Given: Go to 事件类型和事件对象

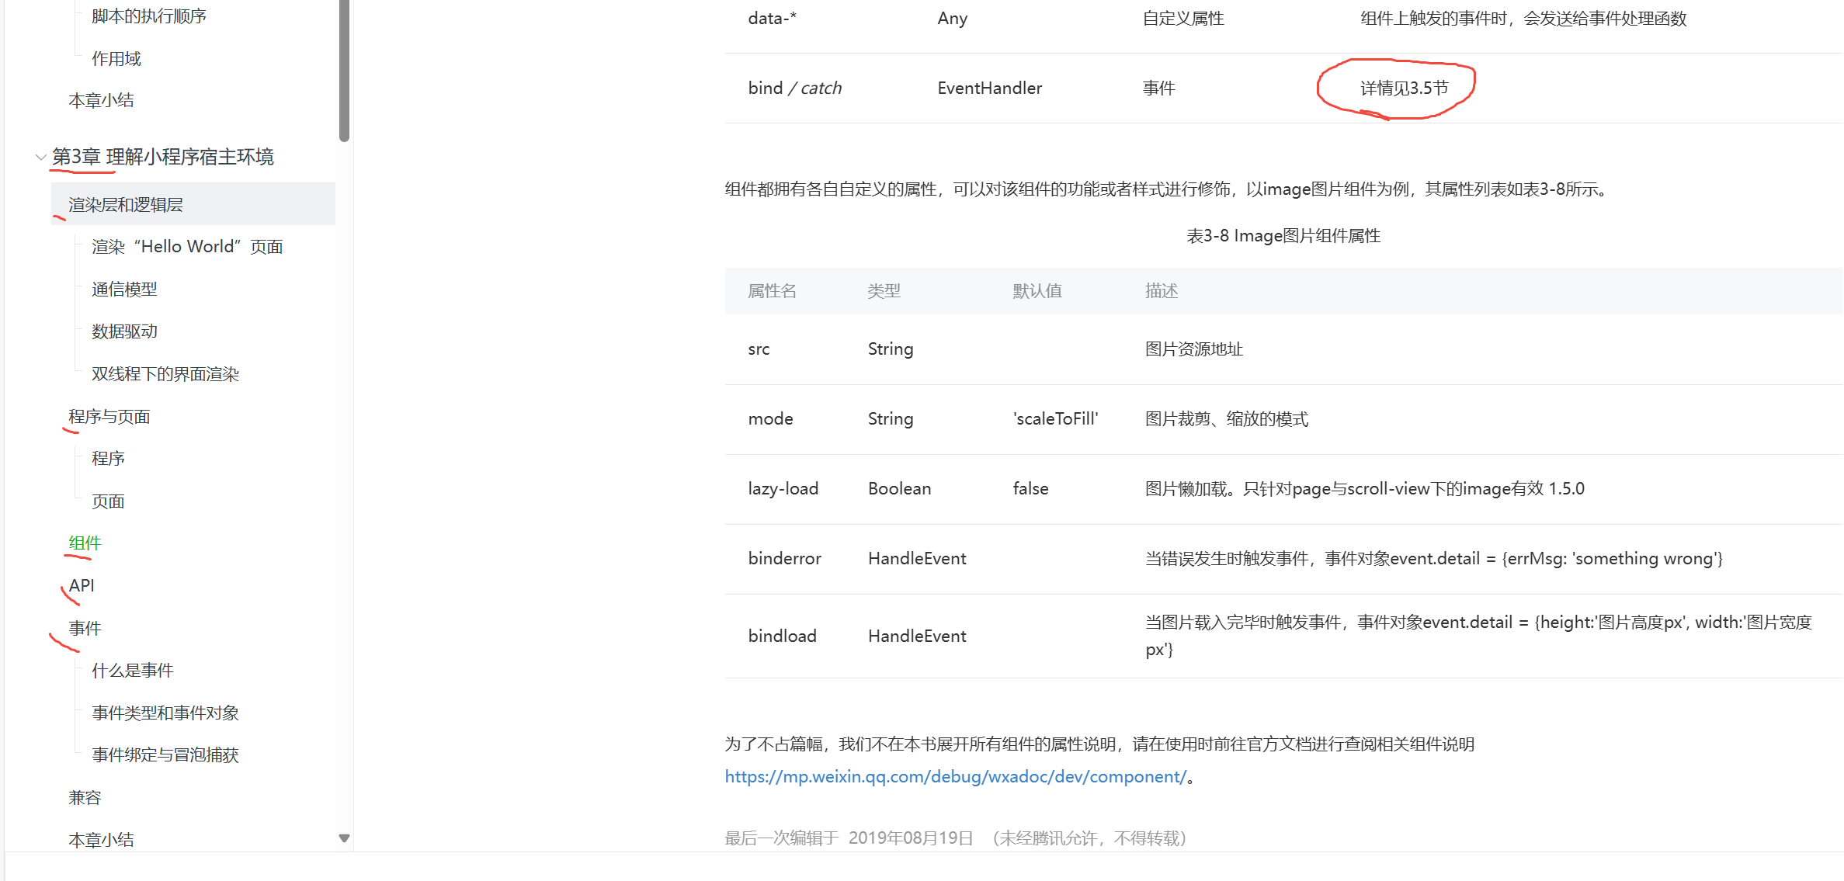Looking at the screenshot, I should click(x=165, y=713).
